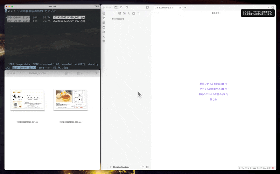This screenshot has height=174, width=280.
Task: Open the Obsidian Sandbox vault switcher
Action: [x=120, y=167]
